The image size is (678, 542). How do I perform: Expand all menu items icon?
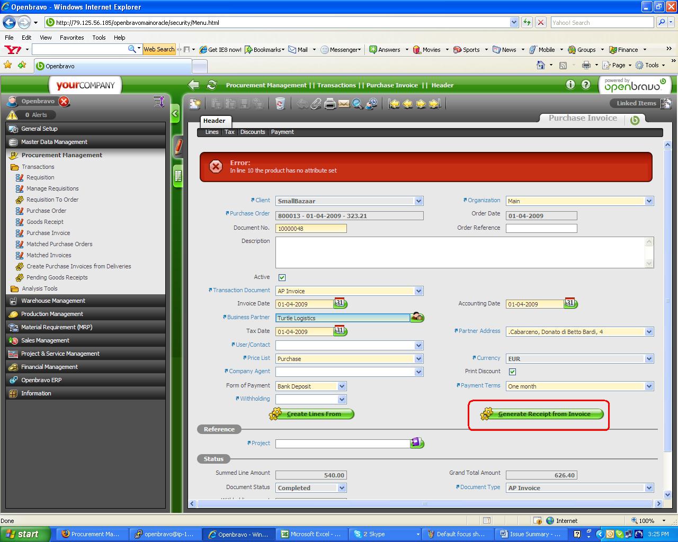[x=159, y=101]
